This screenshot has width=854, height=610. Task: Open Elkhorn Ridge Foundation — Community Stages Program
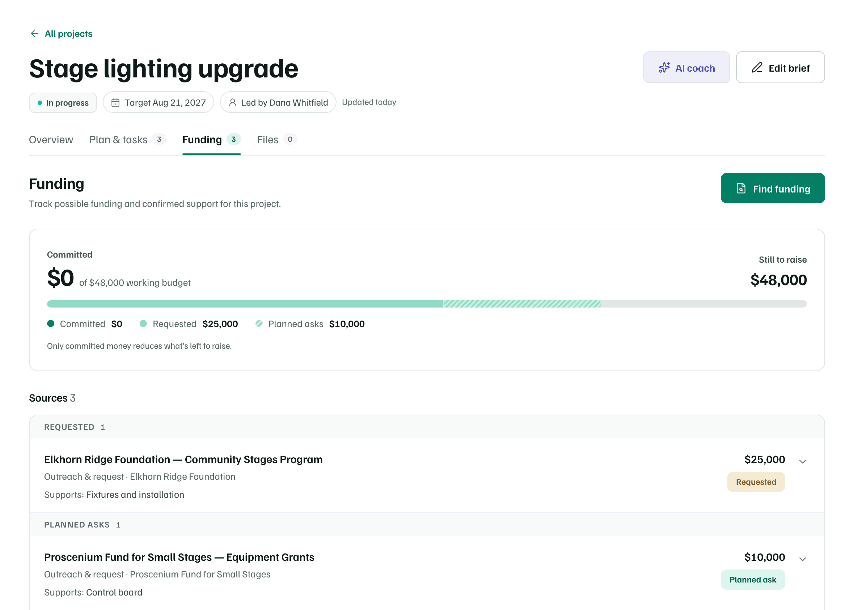[183, 459]
